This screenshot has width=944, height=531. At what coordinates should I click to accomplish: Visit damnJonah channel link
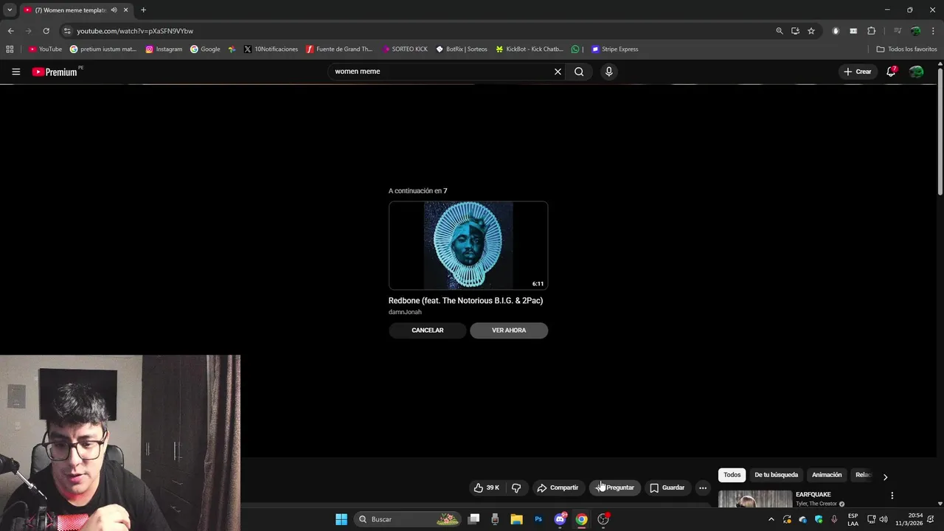pyautogui.click(x=405, y=312)
